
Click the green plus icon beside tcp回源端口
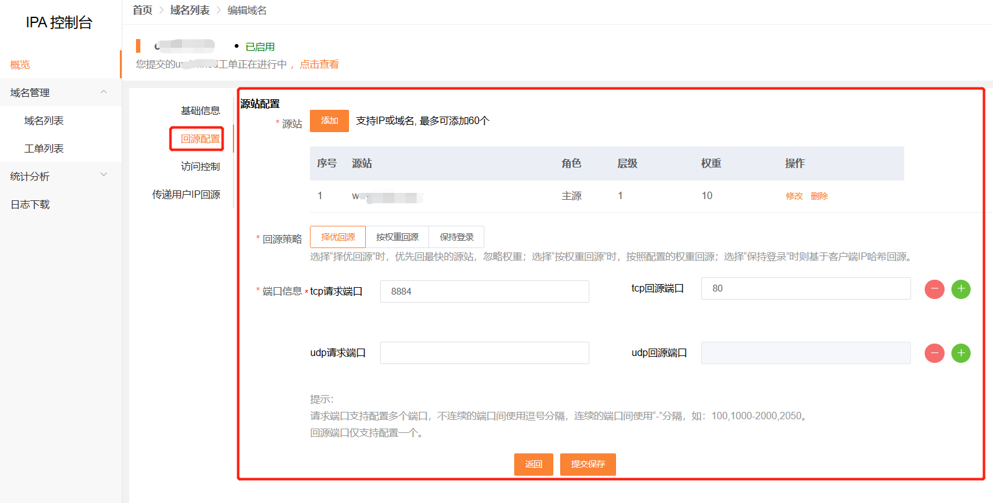961,289
